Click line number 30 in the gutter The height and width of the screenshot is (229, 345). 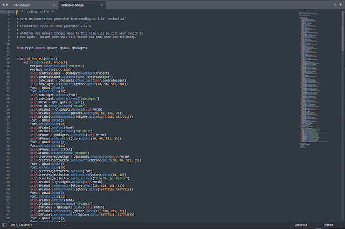tap(8, 117)
